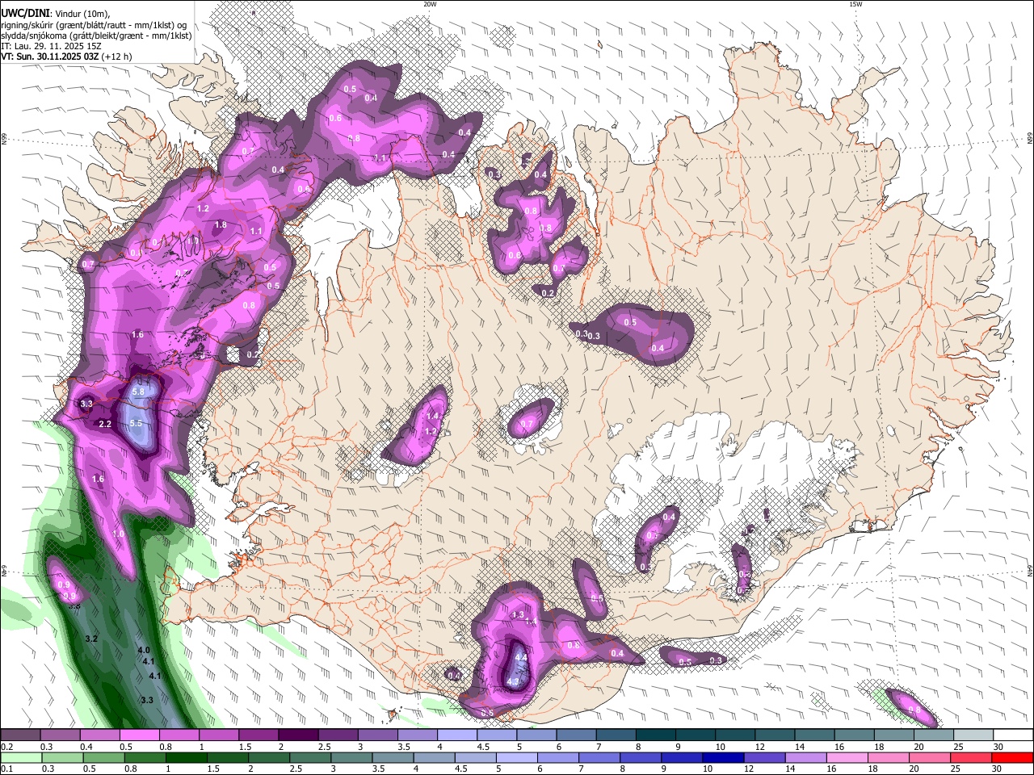Pick the crimson 25 swatch in rain legend
Screen dimensions: 1034x775
coord(971,758)
